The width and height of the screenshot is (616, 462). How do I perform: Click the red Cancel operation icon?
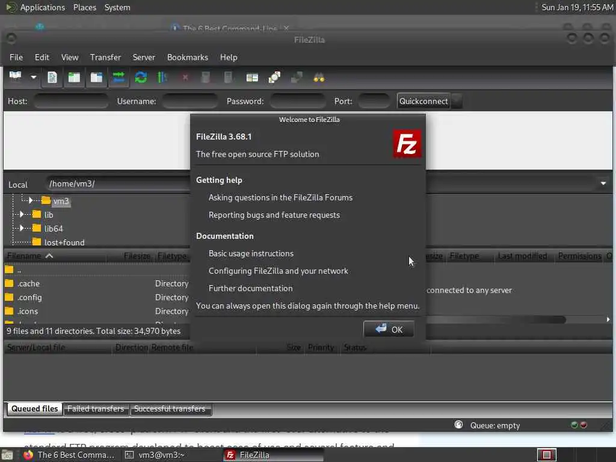185,78
